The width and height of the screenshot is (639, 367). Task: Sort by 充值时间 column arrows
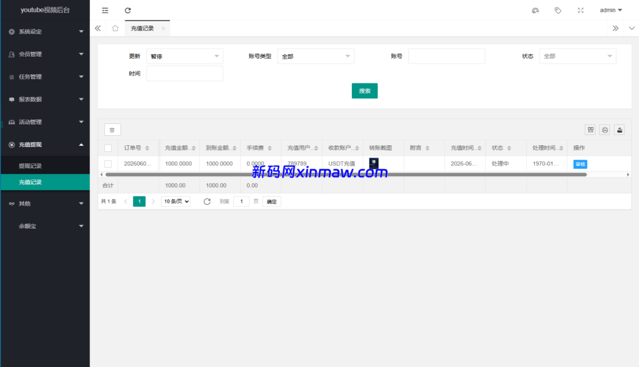point(479,148)
